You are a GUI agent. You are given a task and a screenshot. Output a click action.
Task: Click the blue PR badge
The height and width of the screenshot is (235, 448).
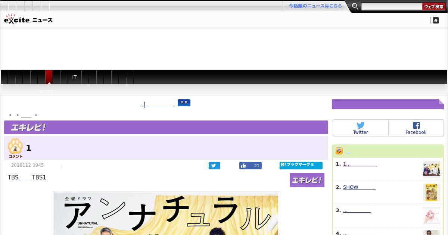coord(184,103)
